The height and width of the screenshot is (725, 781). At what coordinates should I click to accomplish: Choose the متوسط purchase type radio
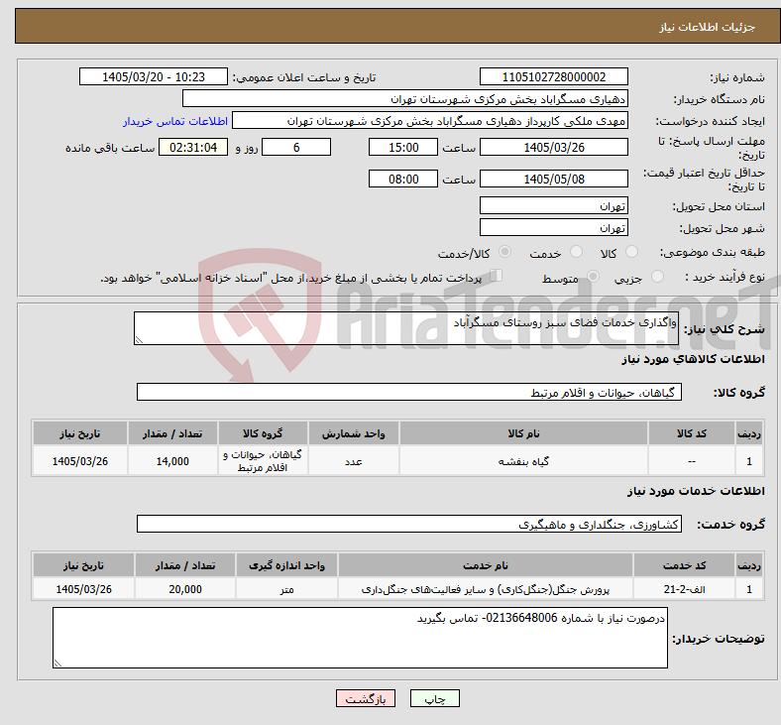pyautogui.click(x=593, y=277)
